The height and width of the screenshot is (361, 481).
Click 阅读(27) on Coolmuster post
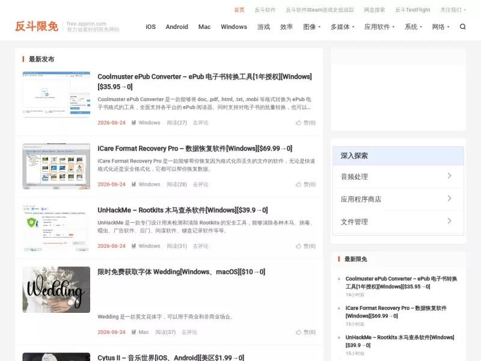click(177, 123)
